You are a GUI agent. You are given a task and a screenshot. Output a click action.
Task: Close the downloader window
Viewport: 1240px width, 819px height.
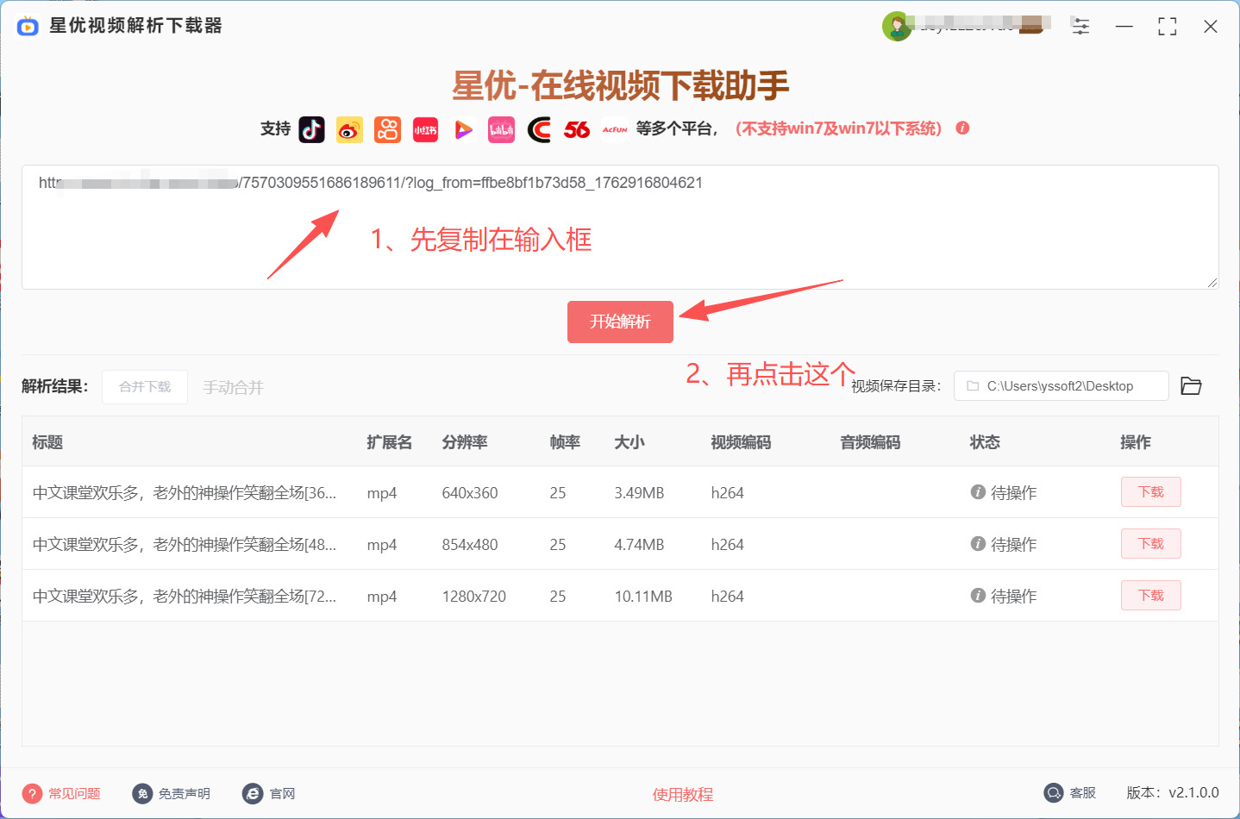coord(1211,27)
